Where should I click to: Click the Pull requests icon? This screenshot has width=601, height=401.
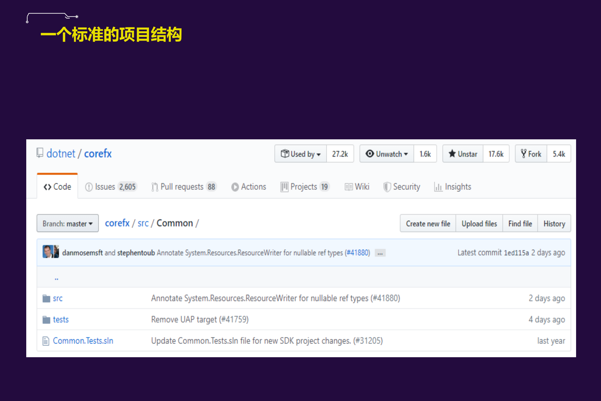coord(155,187)
